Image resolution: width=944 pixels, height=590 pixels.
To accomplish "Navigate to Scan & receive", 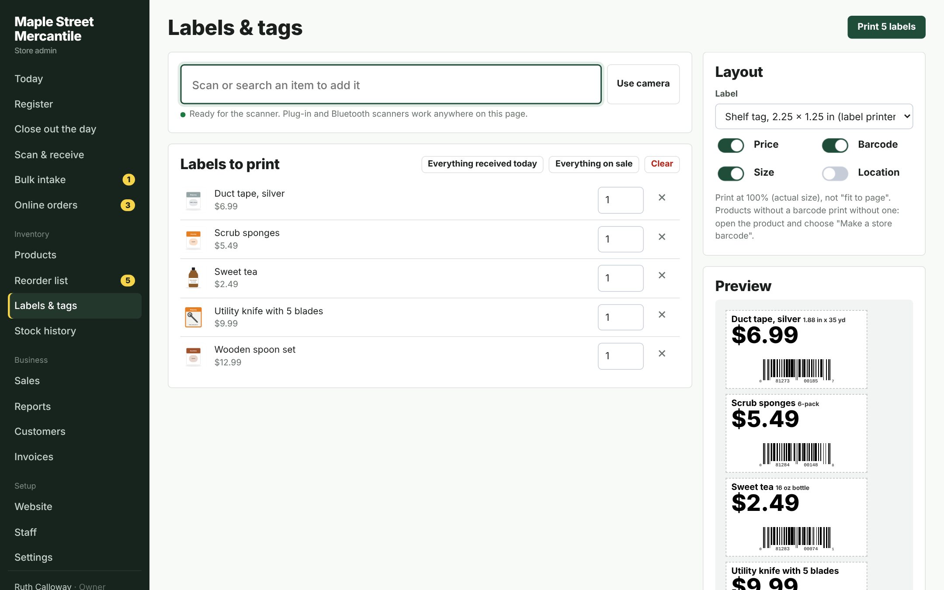I will (74, 155).
